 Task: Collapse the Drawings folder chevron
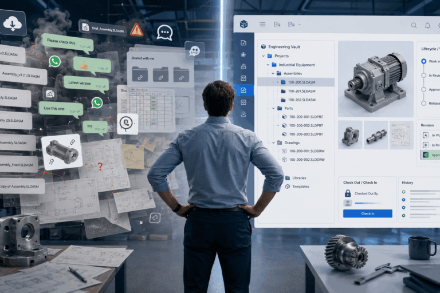pos(273,142)
